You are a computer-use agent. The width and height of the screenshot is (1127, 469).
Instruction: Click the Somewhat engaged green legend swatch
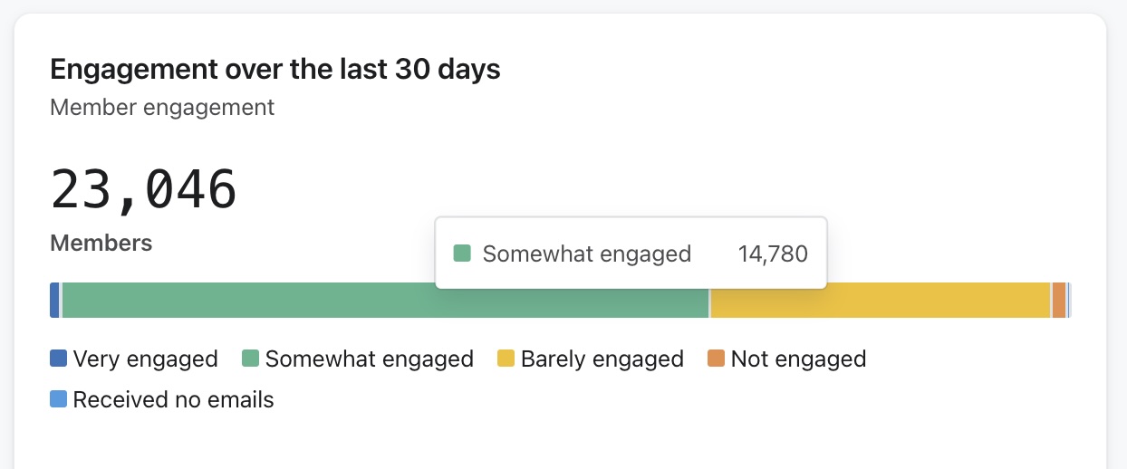(x=250, y=359)
